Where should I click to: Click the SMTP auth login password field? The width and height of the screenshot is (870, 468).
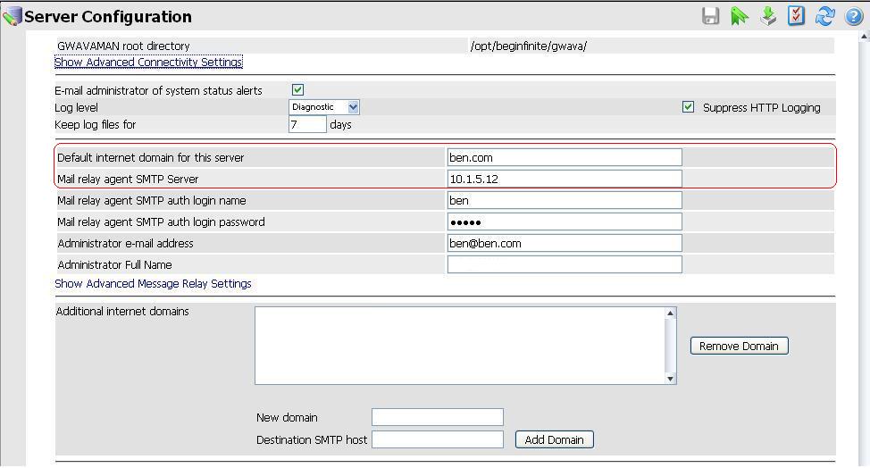[565, 221]
